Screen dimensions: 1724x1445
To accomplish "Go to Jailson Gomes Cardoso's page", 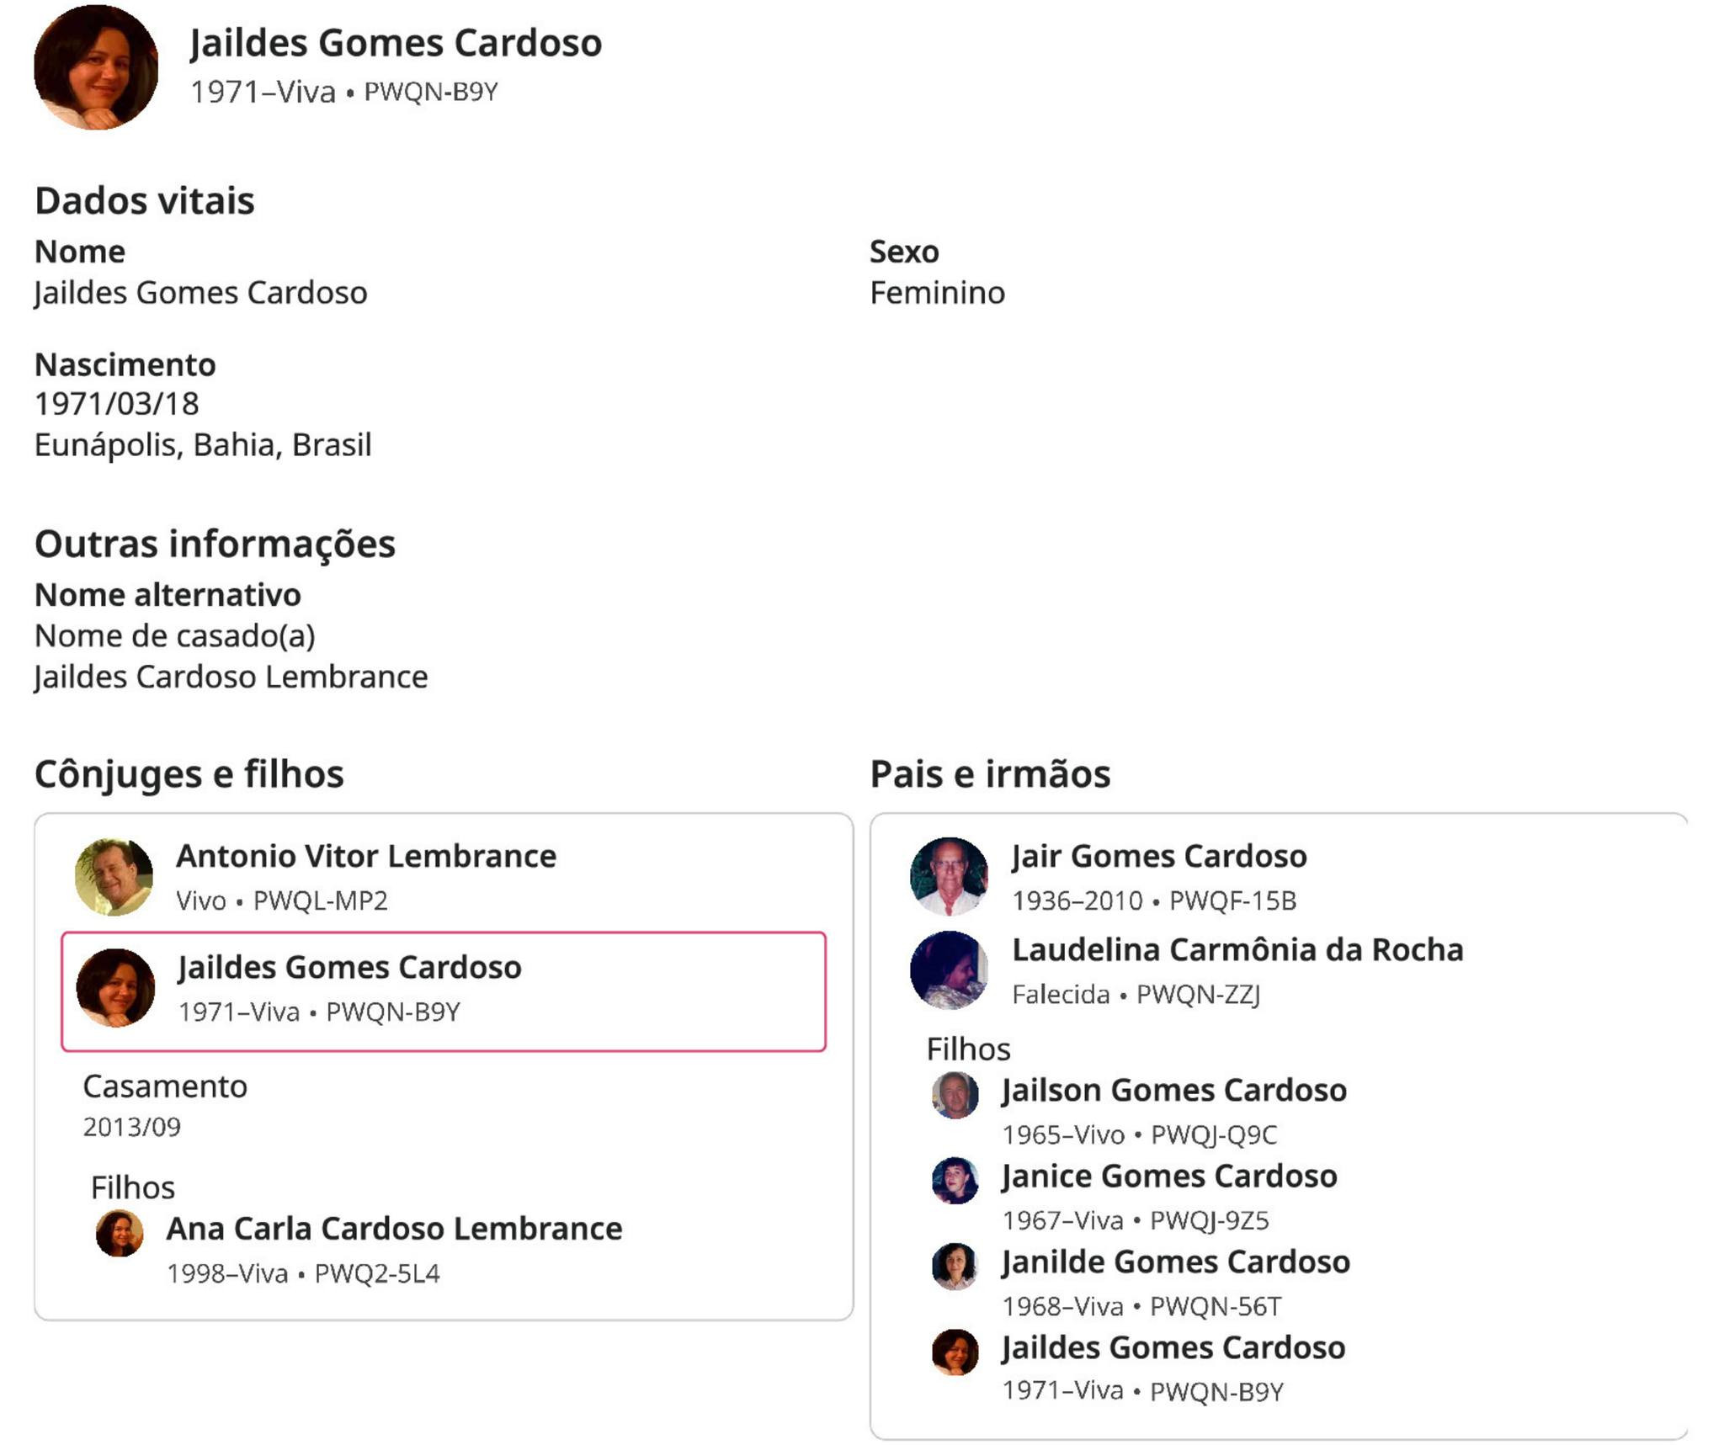I will click(1174, 1090).
